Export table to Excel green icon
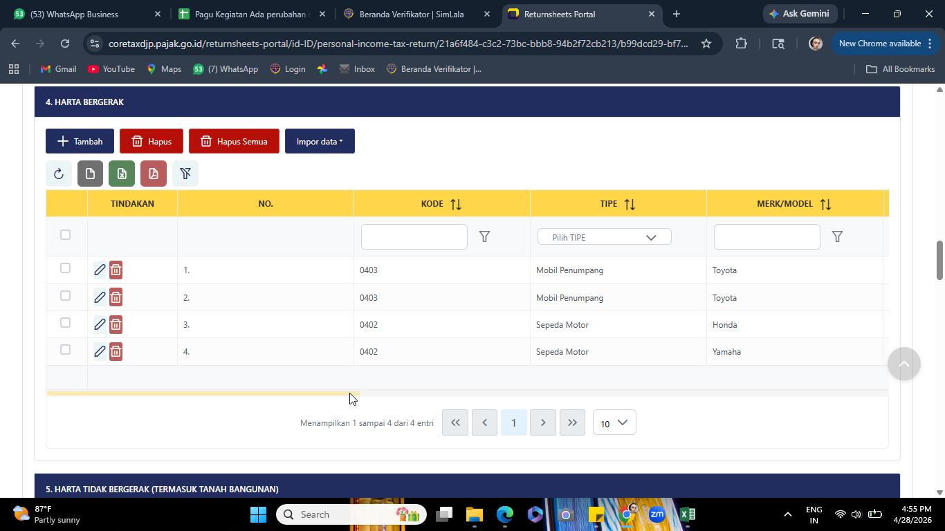 (x=122, y=174)
